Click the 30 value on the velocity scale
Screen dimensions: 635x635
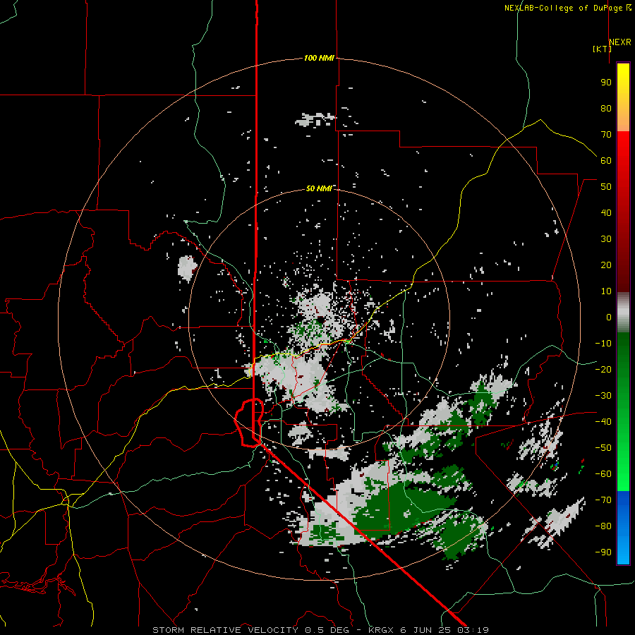point(606,239)
